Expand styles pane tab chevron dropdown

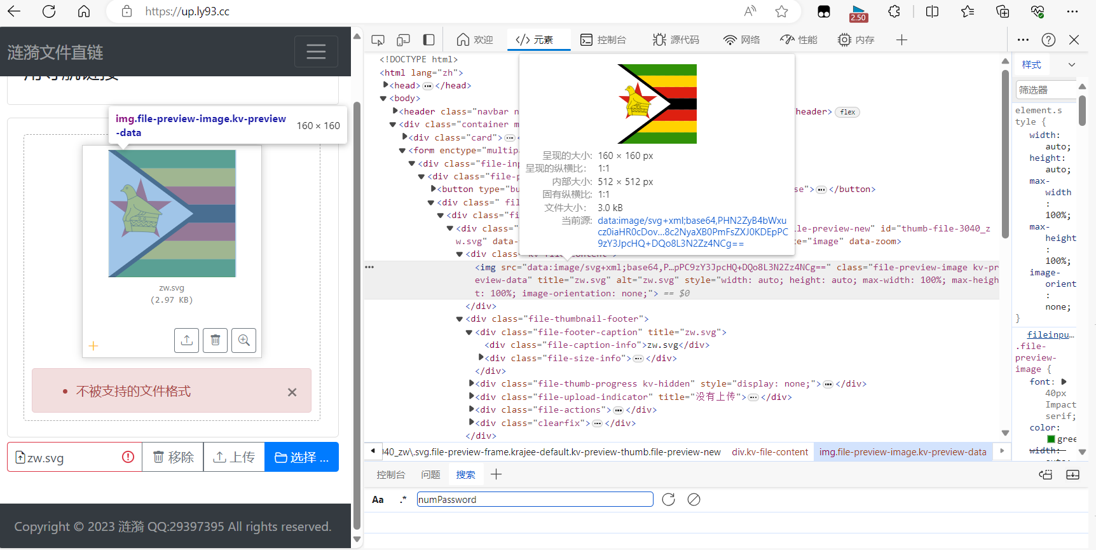[1072, 65]
